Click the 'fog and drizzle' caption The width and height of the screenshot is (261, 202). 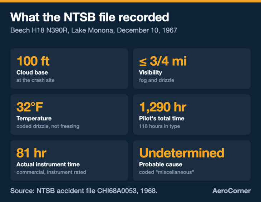point(157,80)
